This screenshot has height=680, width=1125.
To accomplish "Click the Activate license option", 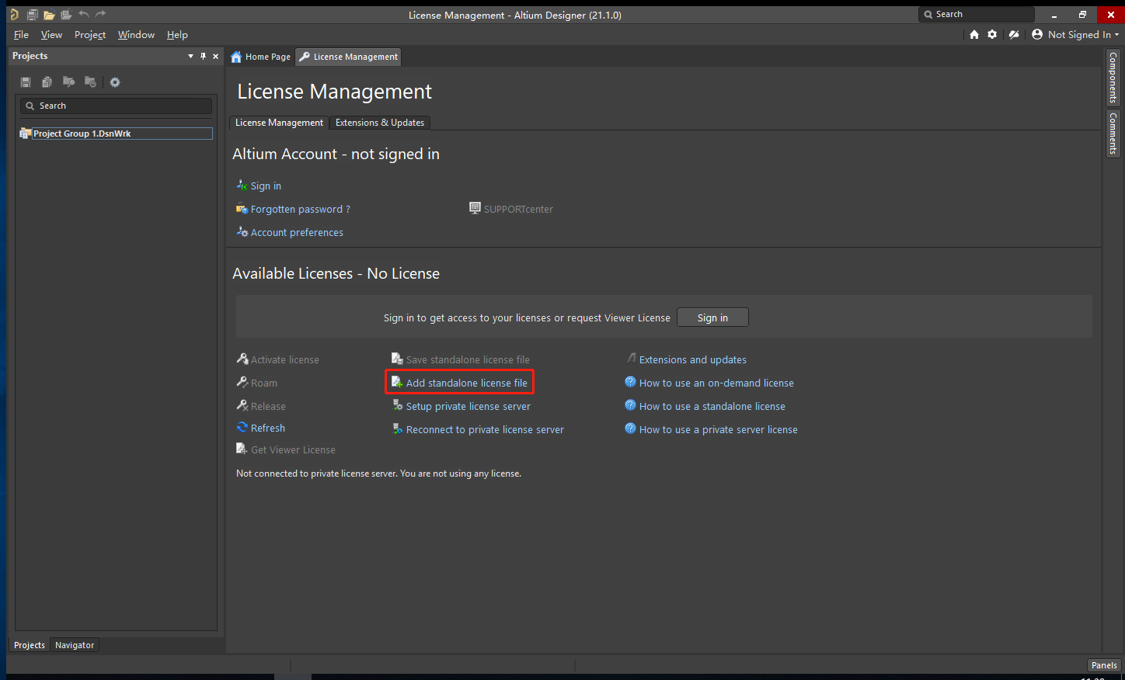I will click(277, 359).
